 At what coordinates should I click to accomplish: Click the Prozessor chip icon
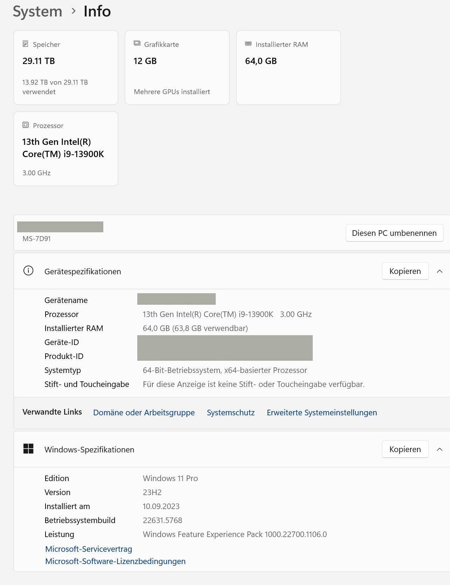click(x=26, y=125)
